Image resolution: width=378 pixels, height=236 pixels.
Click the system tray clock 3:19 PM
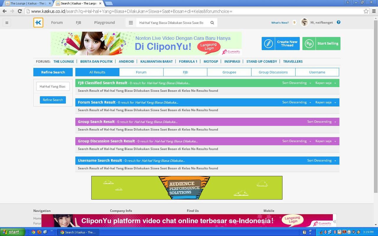(368, 232)
